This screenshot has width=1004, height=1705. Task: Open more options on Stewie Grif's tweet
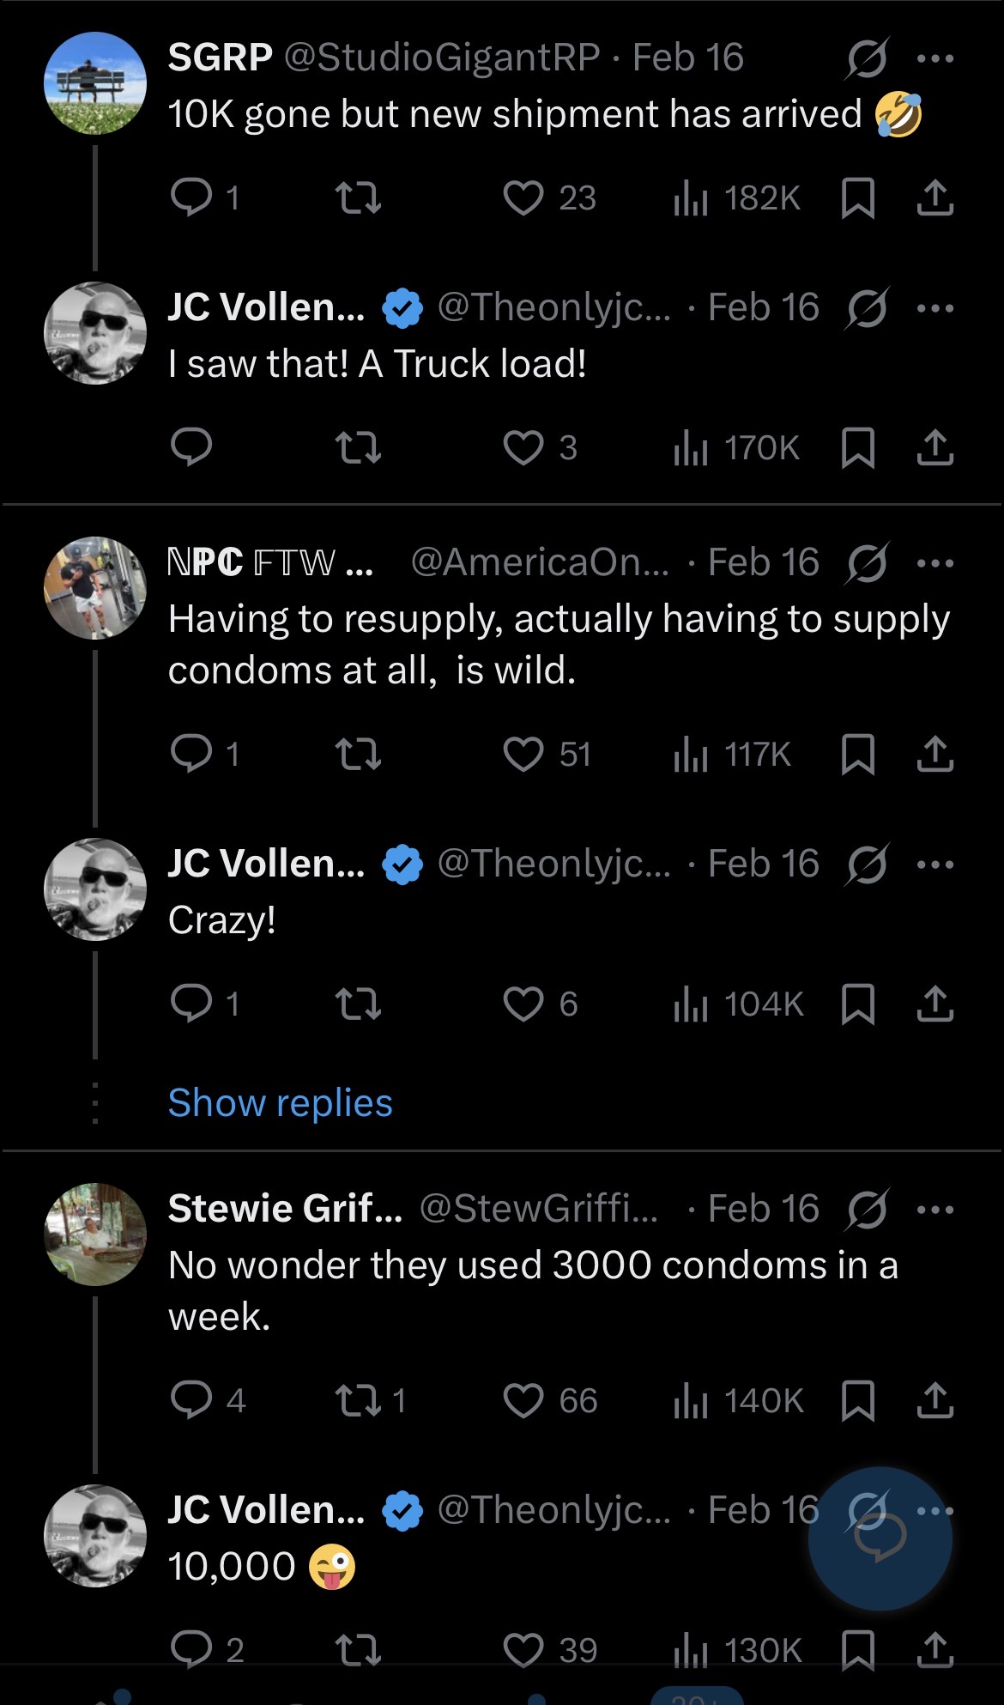pyautogui.click(x=935, y=1210)
